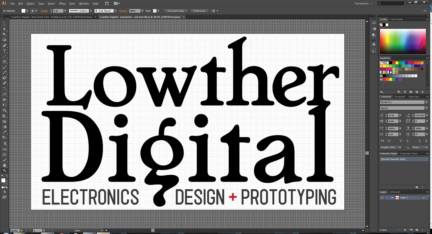This screenshot has width=432, height=234.
Task: Select the Selection tool arrow
Action: click(x=4, y=23)
